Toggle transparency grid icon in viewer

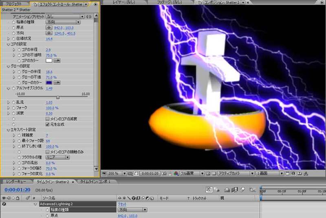point(214,173)
